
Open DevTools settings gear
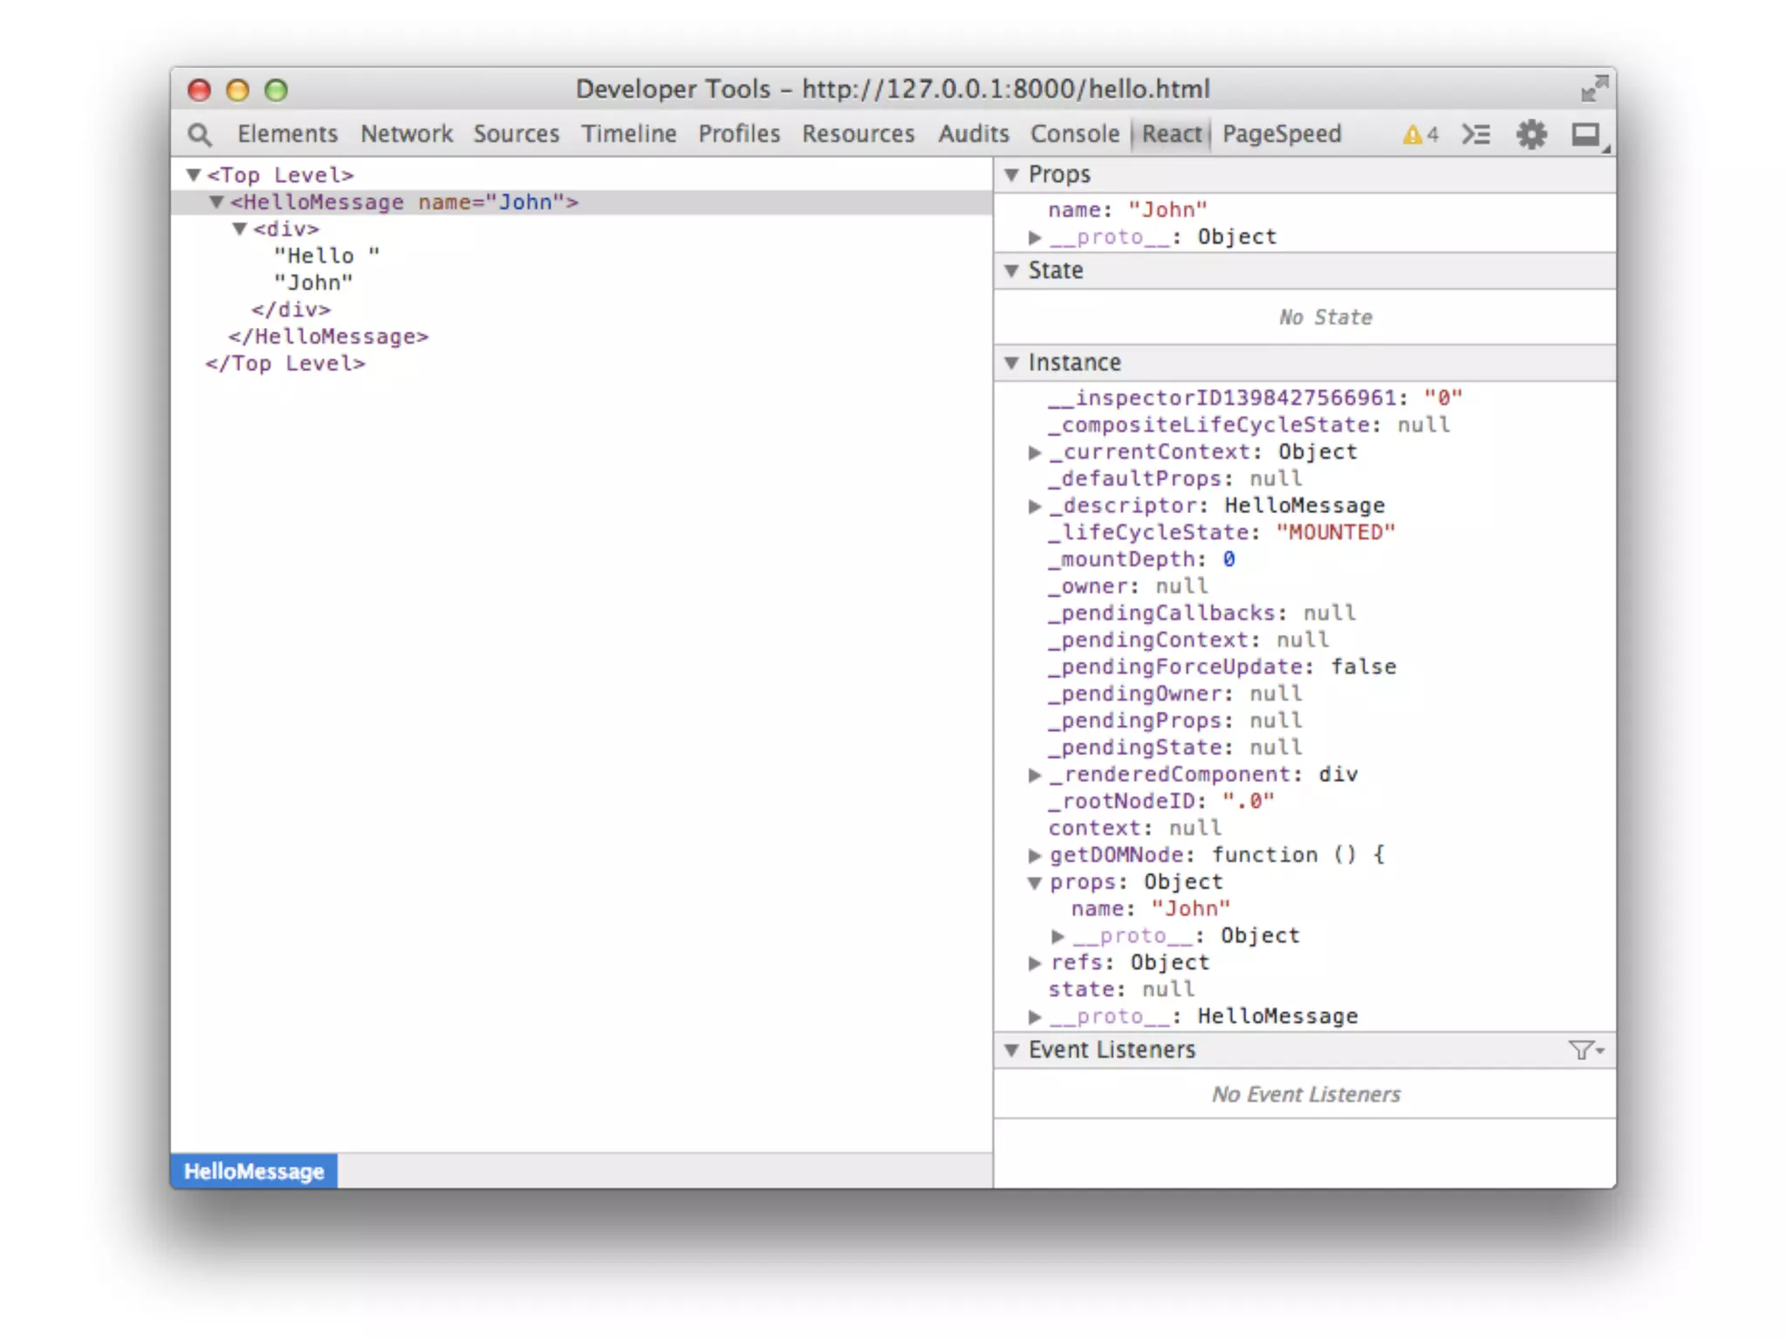tap(1530, 134)
